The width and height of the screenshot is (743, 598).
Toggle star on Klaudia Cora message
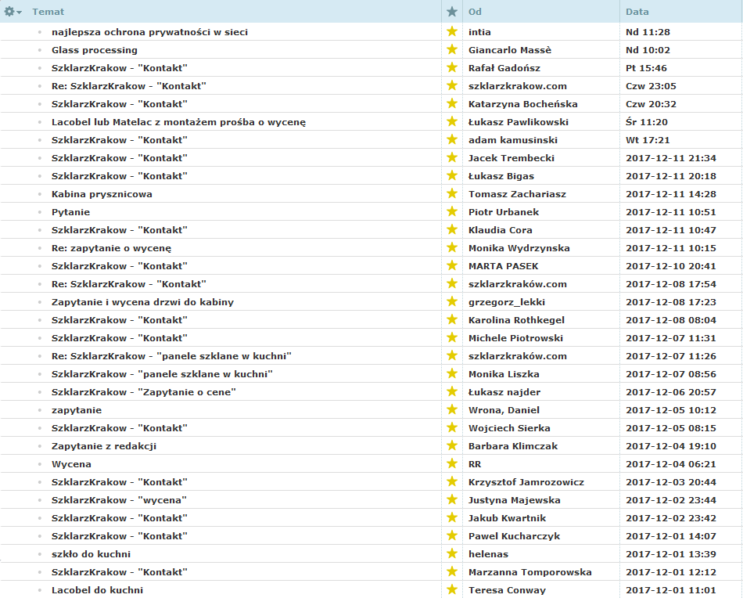[452, 229]
